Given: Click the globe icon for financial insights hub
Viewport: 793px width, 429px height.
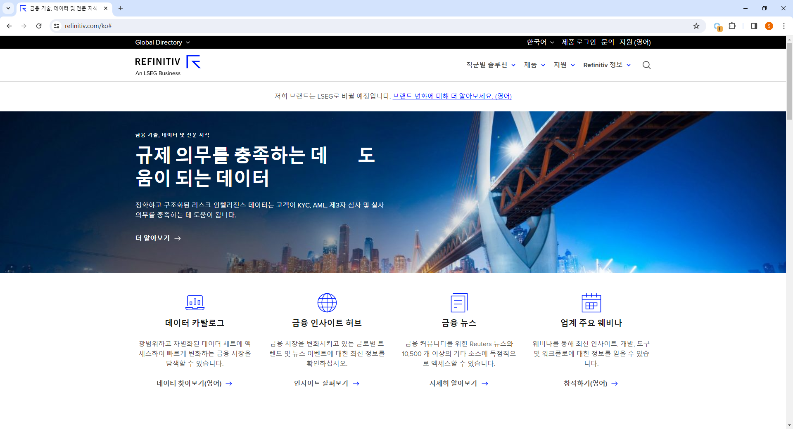Looking at the screenshot, I should coord(327,303).
